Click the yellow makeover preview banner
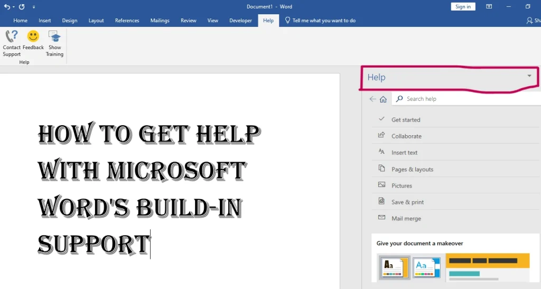 488,260
